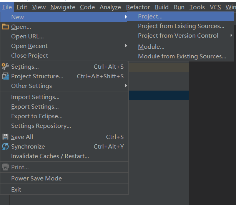Select Project... in the New submenu
236x205 pixels.
pos(181,17)
